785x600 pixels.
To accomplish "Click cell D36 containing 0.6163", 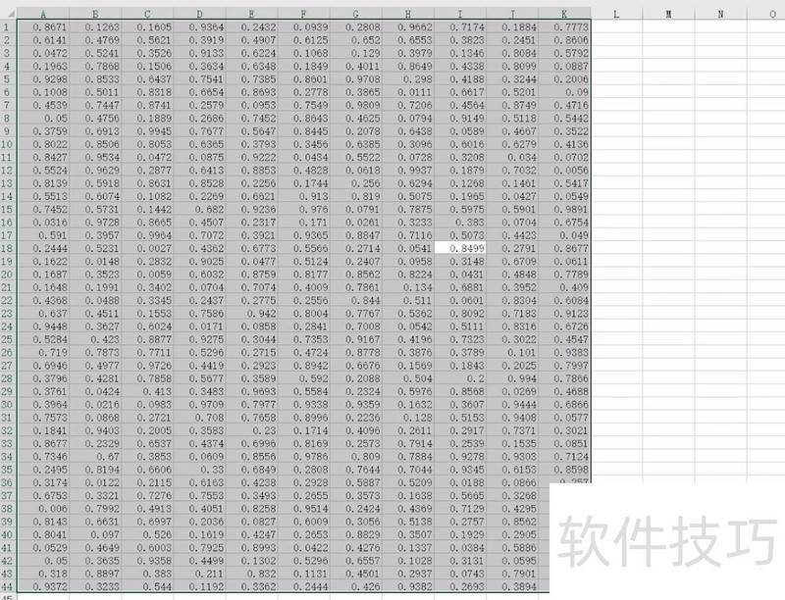I will pyautogui.click(x=199, y=482).
